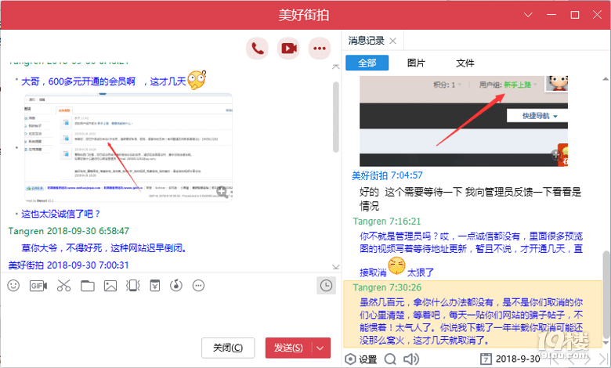Start a video call

pos(288,49)
